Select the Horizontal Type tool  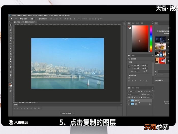tap(11, 67)
